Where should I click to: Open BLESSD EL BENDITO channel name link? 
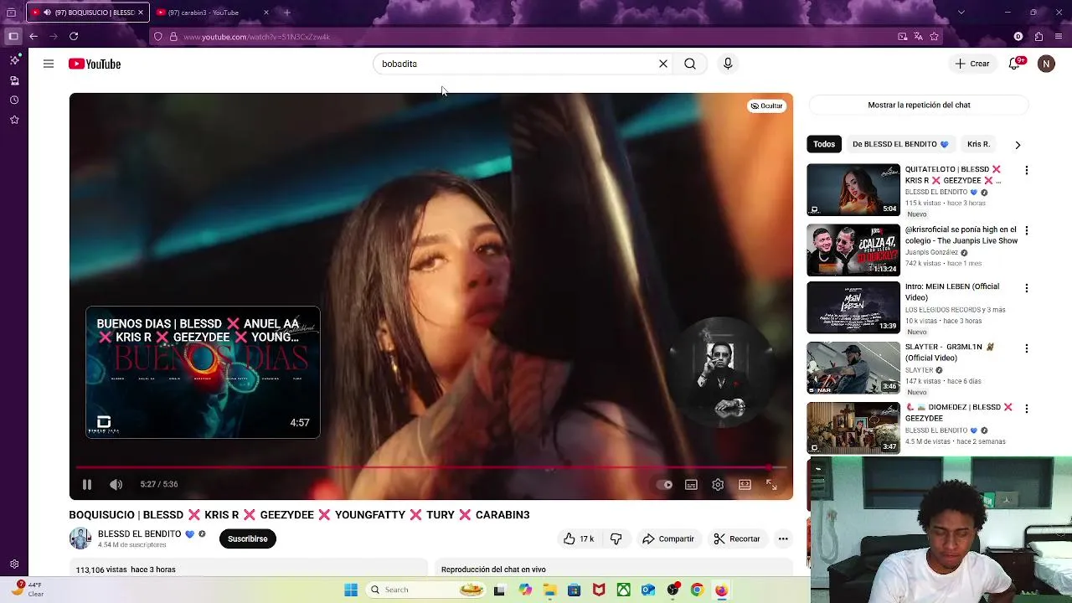click(140, 533)
